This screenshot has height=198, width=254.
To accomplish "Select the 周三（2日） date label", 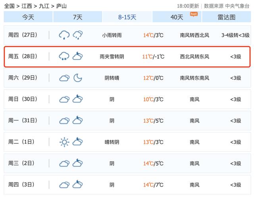I will click(x=21, y=163).
